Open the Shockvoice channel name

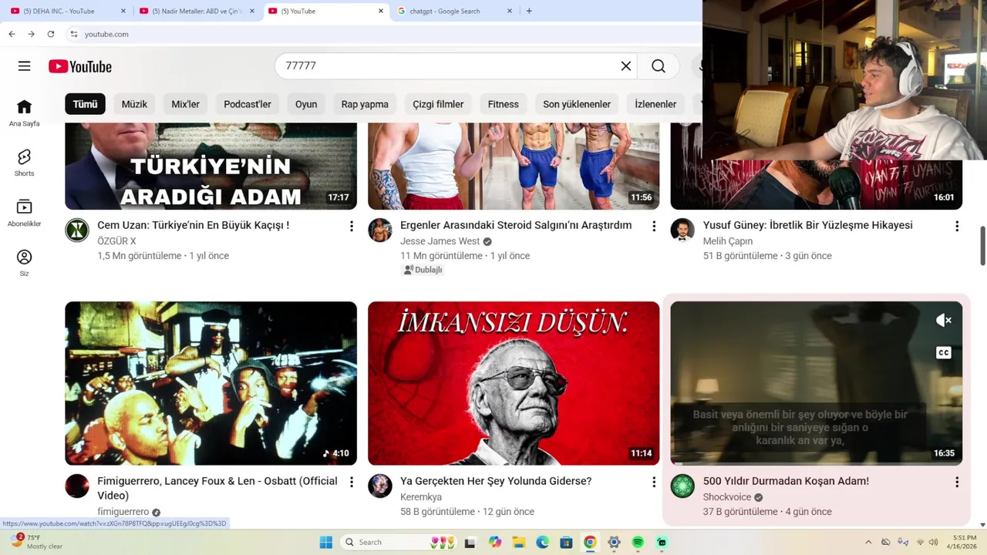coord(727,497)
